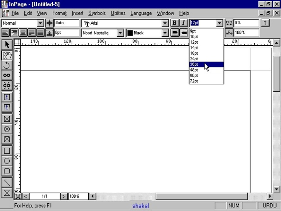
Task: Click the master page M button
Action: [x=18, y=196]
